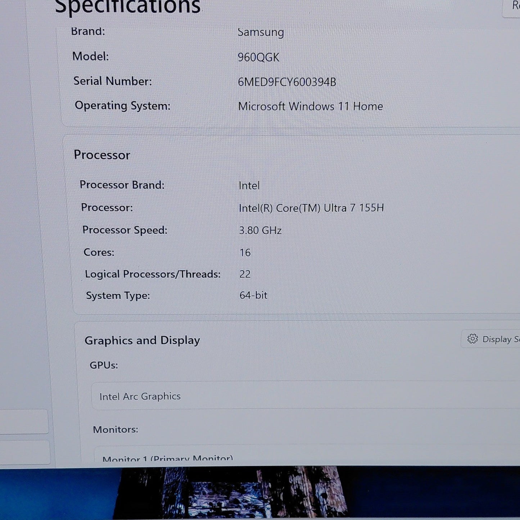Image resolution: width=520 pixels, height=520 pixels.
Task: Click the Processor Speed label
Action: pos(125,230)
